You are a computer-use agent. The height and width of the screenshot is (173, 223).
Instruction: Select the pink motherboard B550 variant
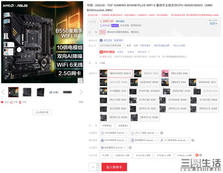pyautogui.click(x=175, y=74)
